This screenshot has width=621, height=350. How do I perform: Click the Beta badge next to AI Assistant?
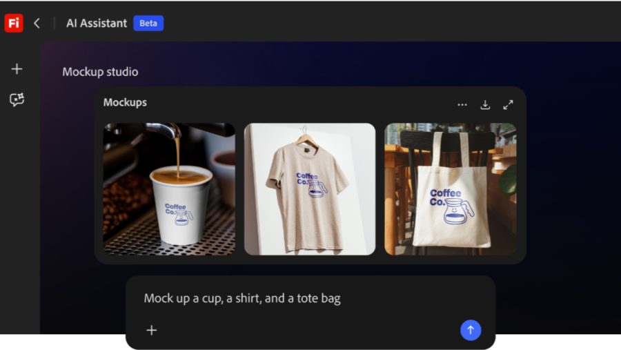[x=148, y=23]
